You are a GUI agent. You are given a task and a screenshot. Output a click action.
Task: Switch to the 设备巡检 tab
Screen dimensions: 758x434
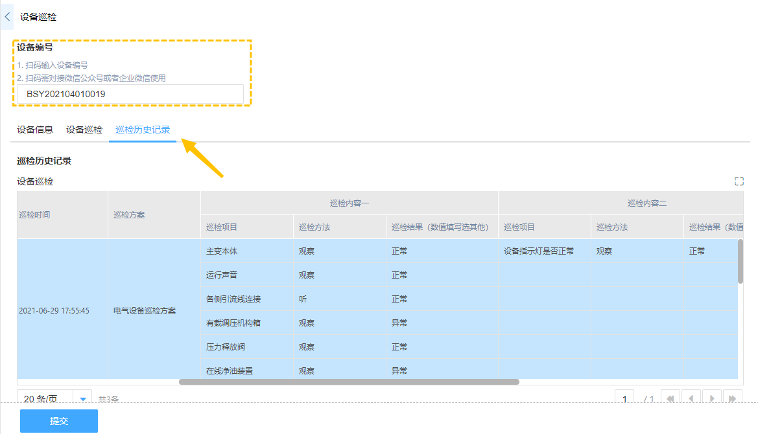(84, 130)
